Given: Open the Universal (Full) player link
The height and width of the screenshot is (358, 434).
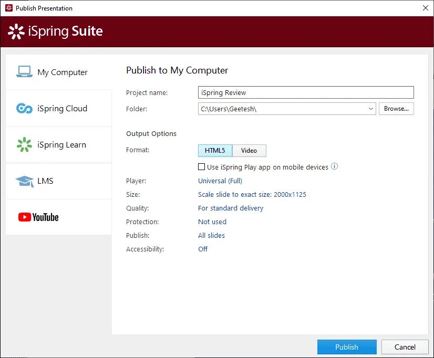Looking at the screenshot, I should pos(220,181).
